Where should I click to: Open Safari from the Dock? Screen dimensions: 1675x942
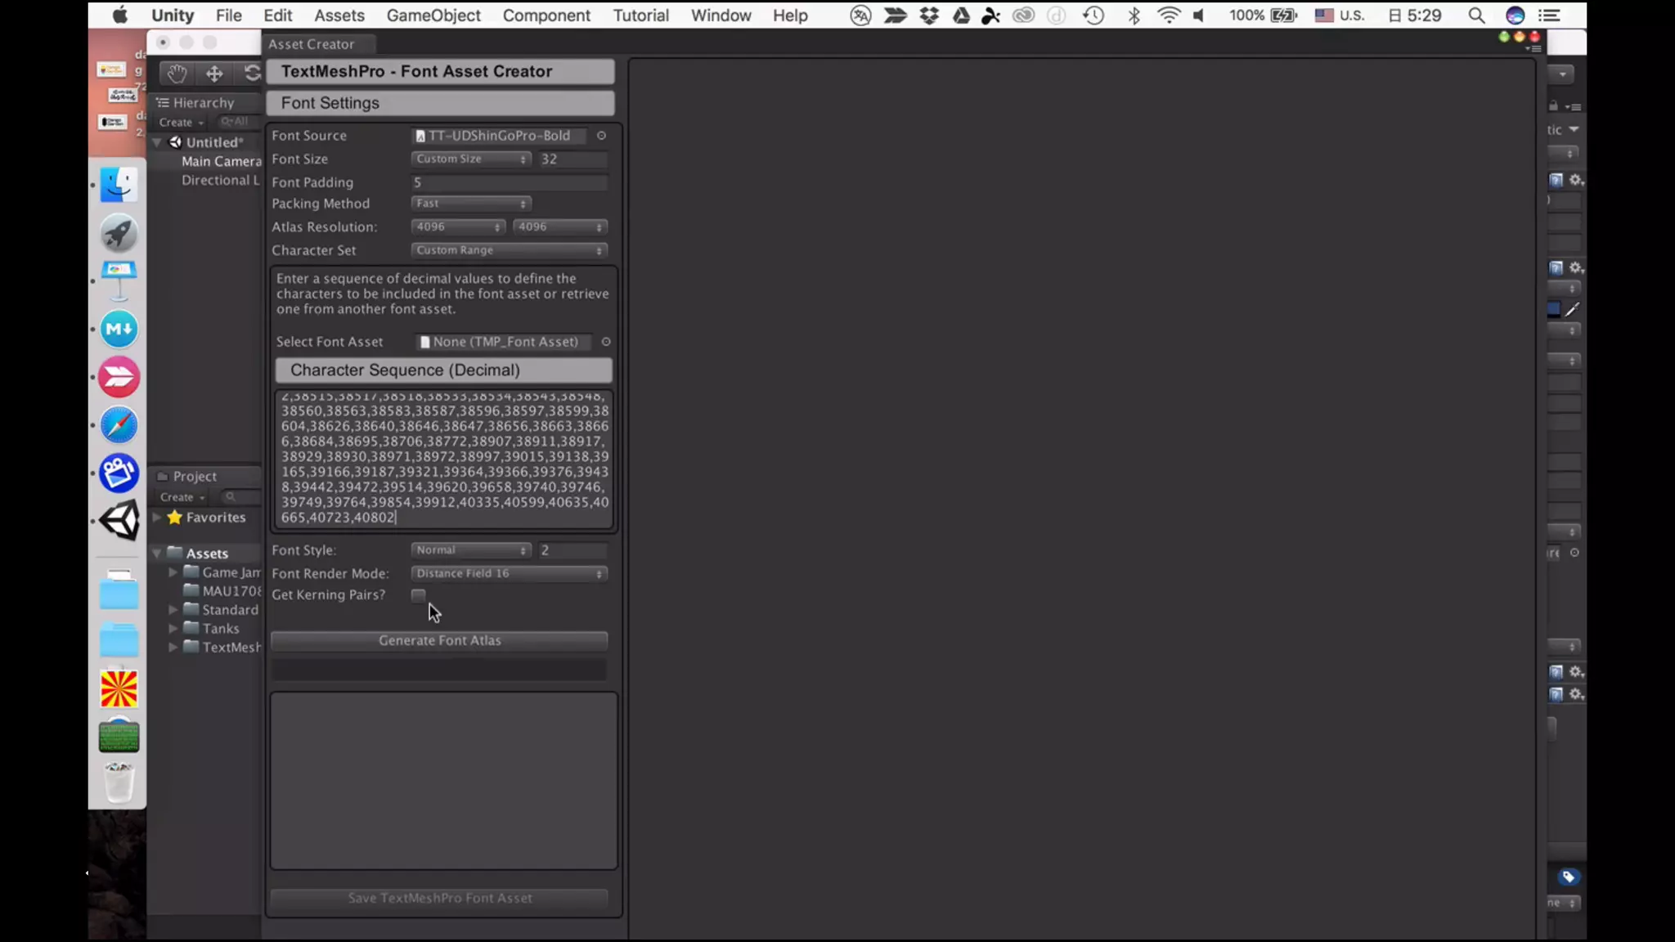click(x=119, y=425)
